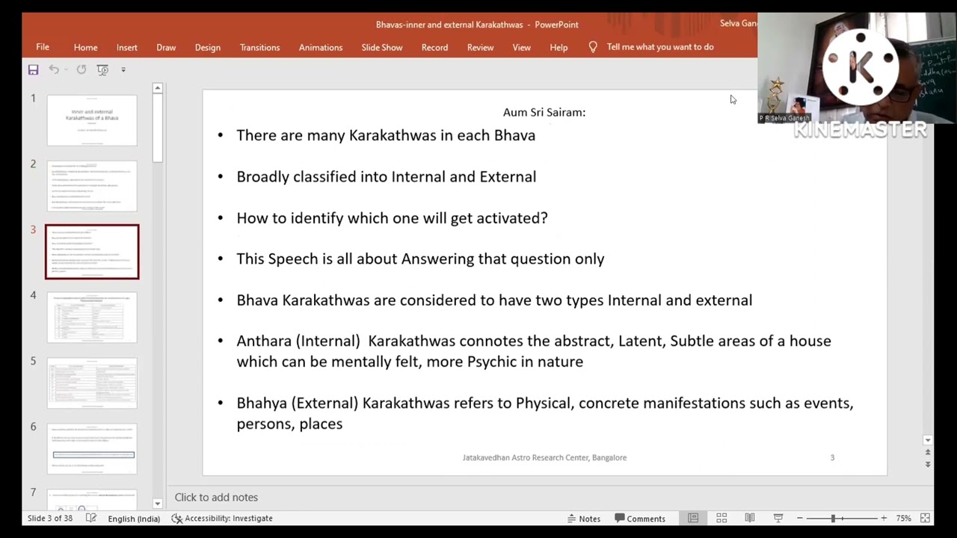
Task: Switch to Slide Sorter view icon
Action: tap(721, 518)
